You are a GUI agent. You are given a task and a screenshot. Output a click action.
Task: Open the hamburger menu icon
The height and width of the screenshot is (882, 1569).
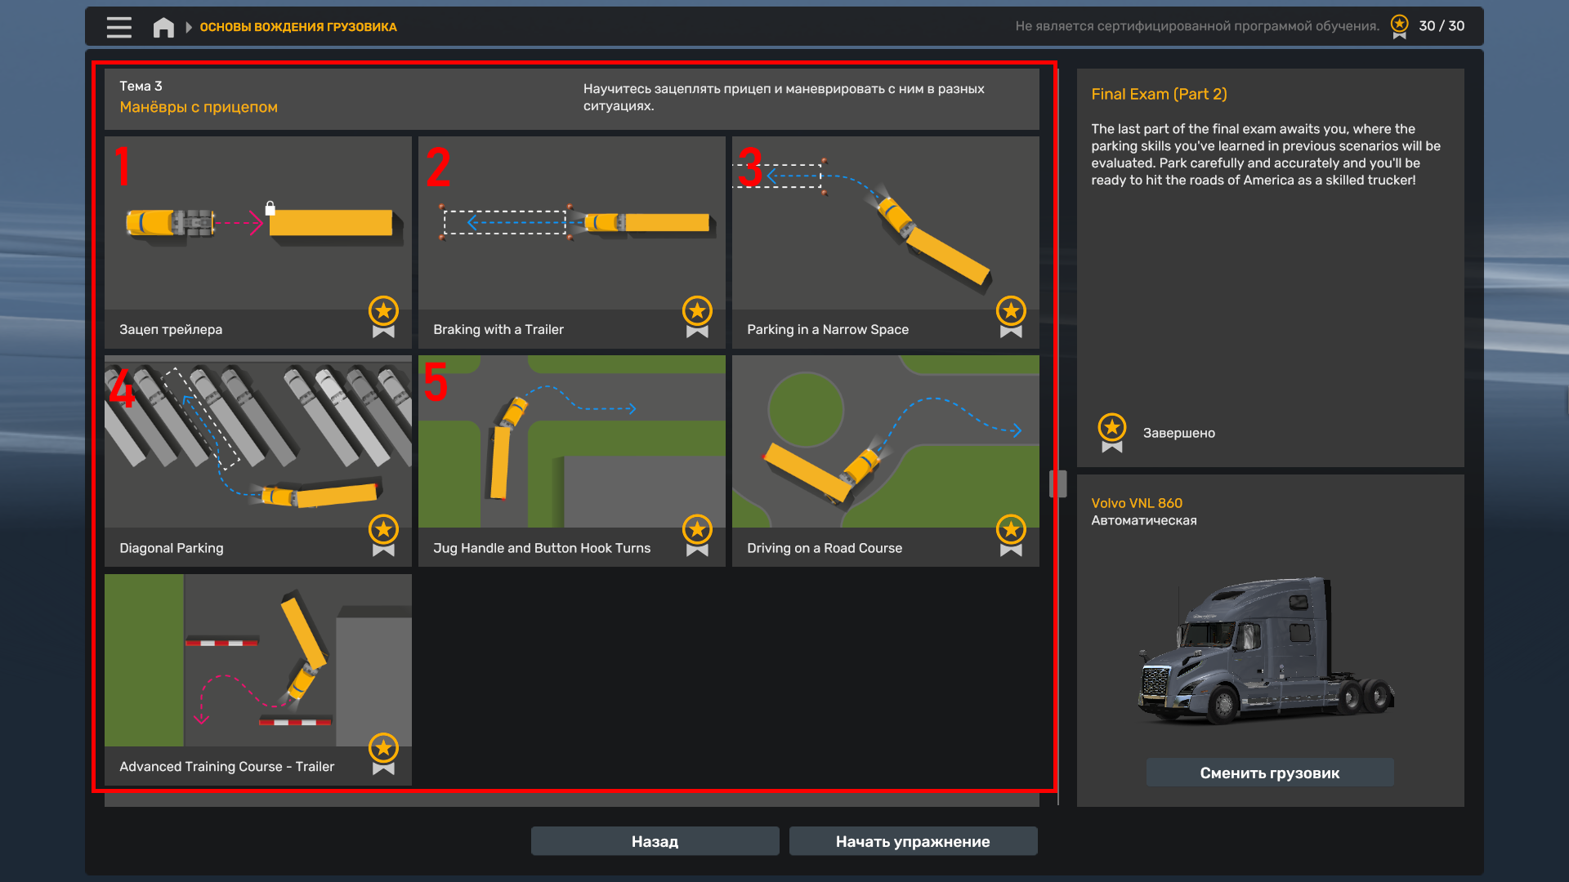click(x=118, y=27)
